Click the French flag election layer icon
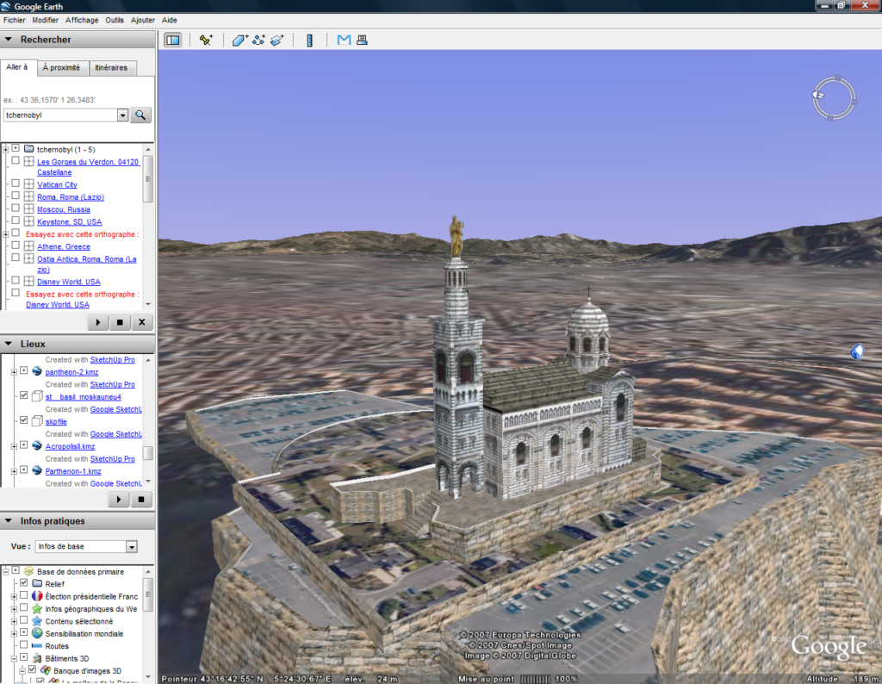The height and width of the screenshot is (684, 882). [x=37, y=595]
